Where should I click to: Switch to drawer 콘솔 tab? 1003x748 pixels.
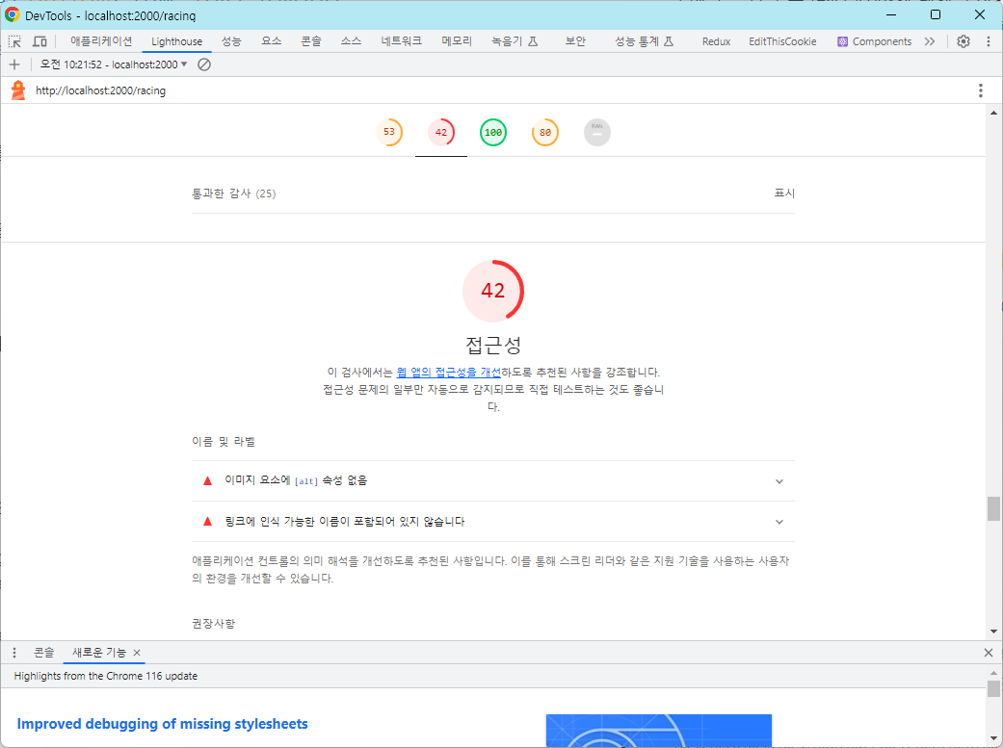click(44, 653)
